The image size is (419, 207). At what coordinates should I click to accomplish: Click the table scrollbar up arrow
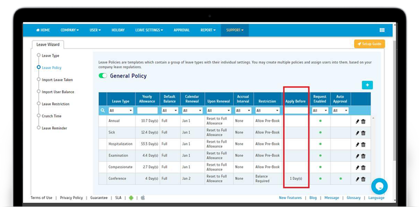pyautogui.click(x=373, y=118)
